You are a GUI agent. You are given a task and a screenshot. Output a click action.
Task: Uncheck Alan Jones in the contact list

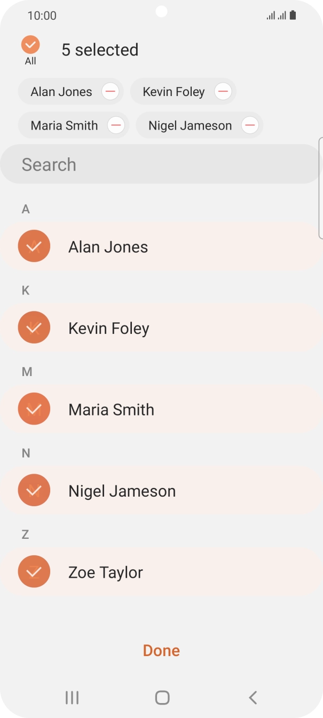click(x=34, y=246)
